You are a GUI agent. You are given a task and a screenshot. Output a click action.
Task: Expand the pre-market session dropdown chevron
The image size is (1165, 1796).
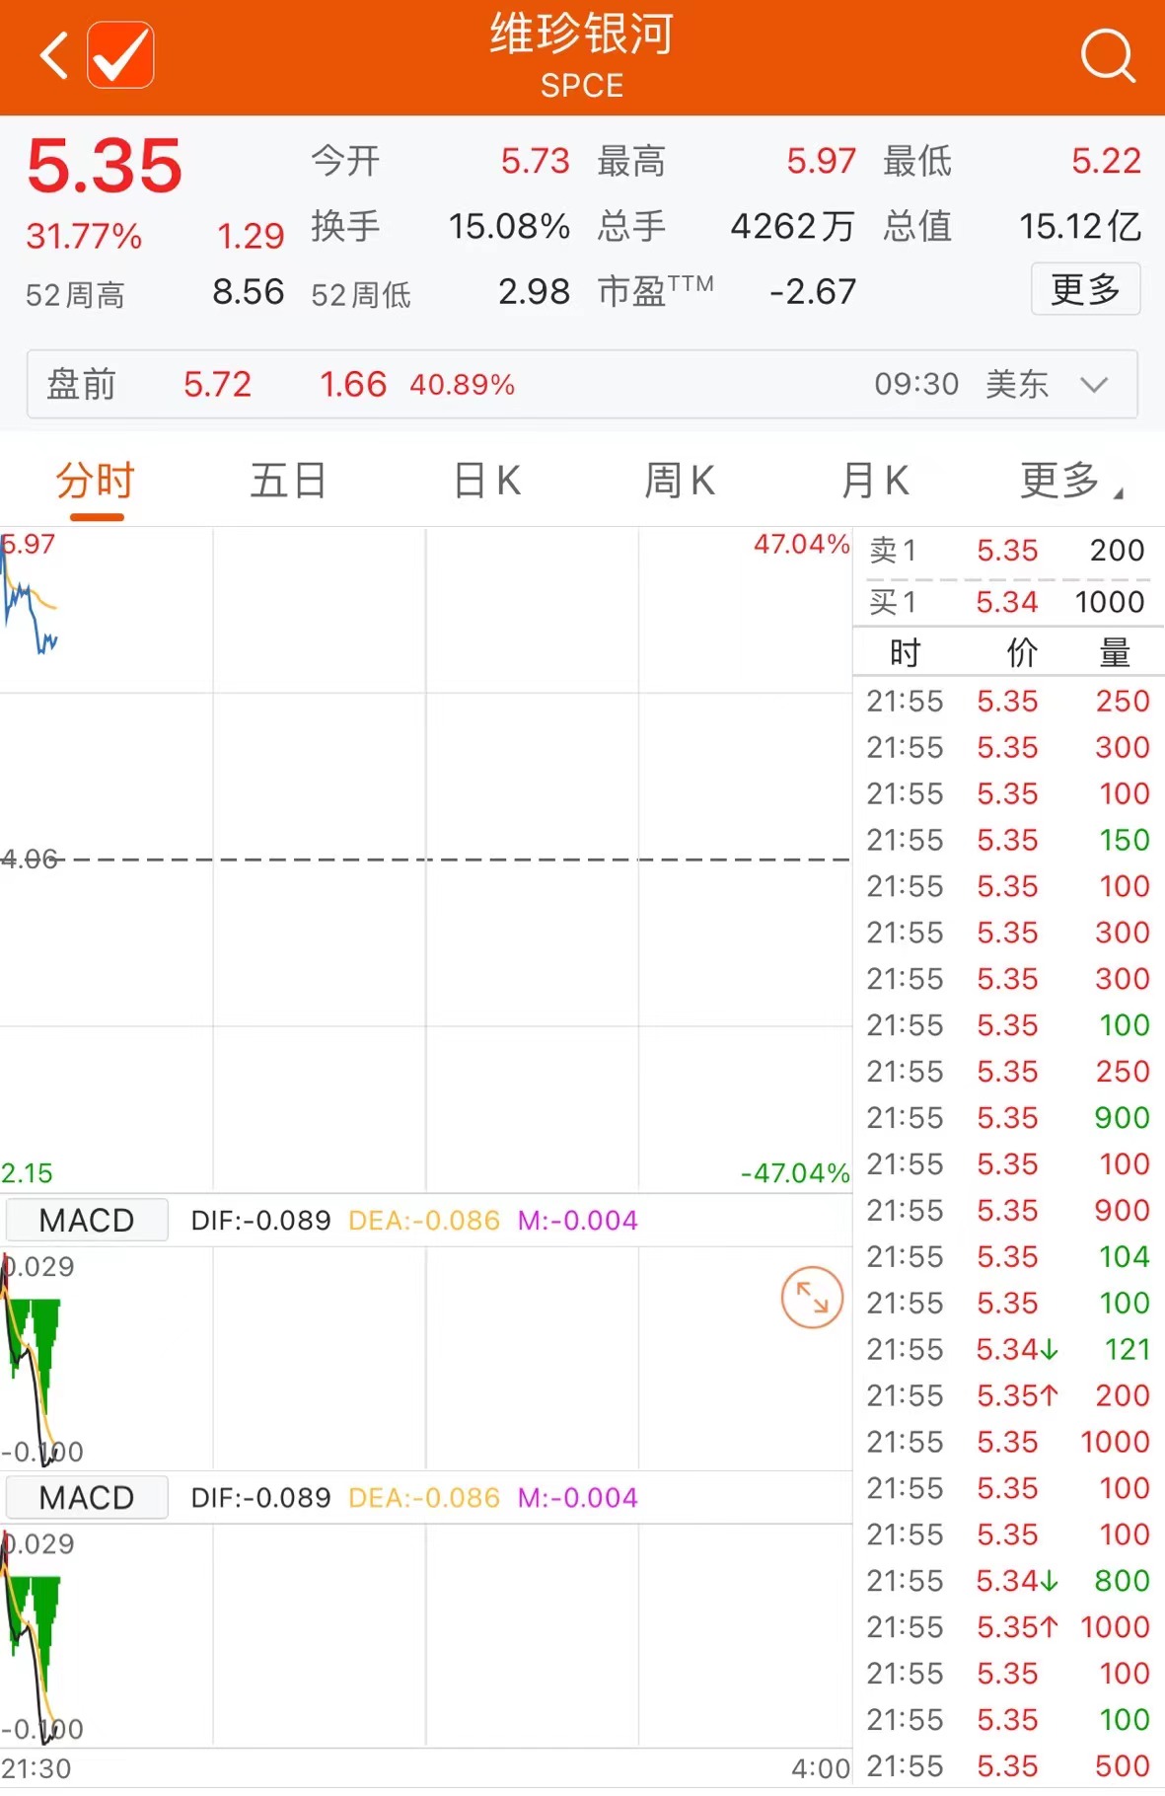1094,384
